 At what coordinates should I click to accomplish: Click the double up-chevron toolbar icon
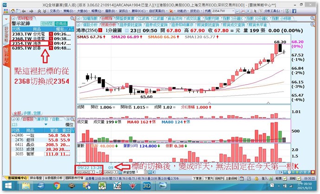[39, 11]
